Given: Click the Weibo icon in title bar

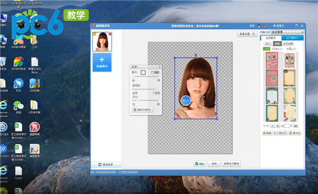Looking at the screenshot, I should (264, 26).
